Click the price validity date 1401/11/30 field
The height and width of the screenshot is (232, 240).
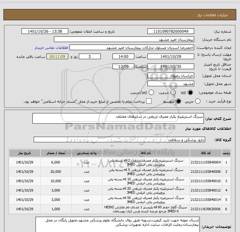click(x=171, y=66)
